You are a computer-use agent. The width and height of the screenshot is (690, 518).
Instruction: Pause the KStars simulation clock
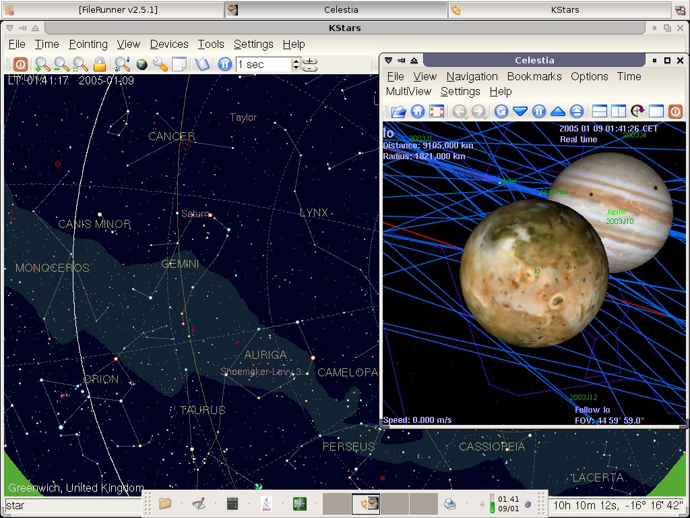click(x=225, y=65)
